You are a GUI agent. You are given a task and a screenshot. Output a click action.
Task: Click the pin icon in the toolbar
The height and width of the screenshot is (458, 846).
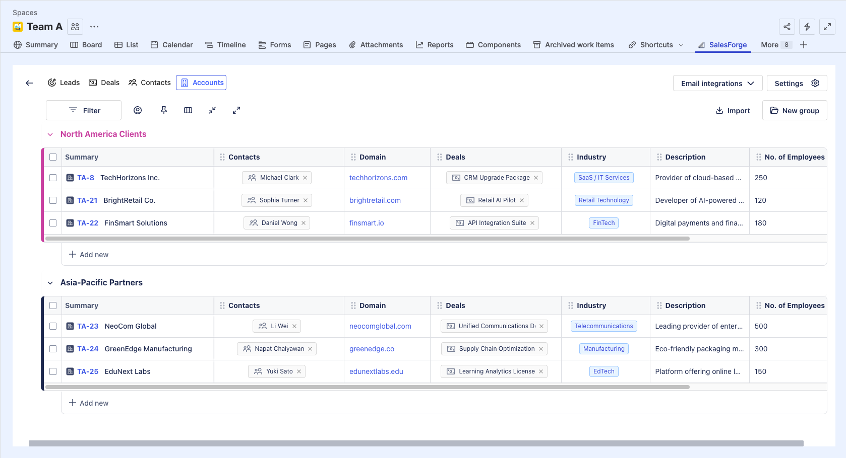[164, 110]
